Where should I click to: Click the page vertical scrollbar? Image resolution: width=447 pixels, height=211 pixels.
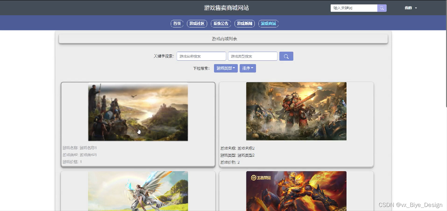point(446,54)
